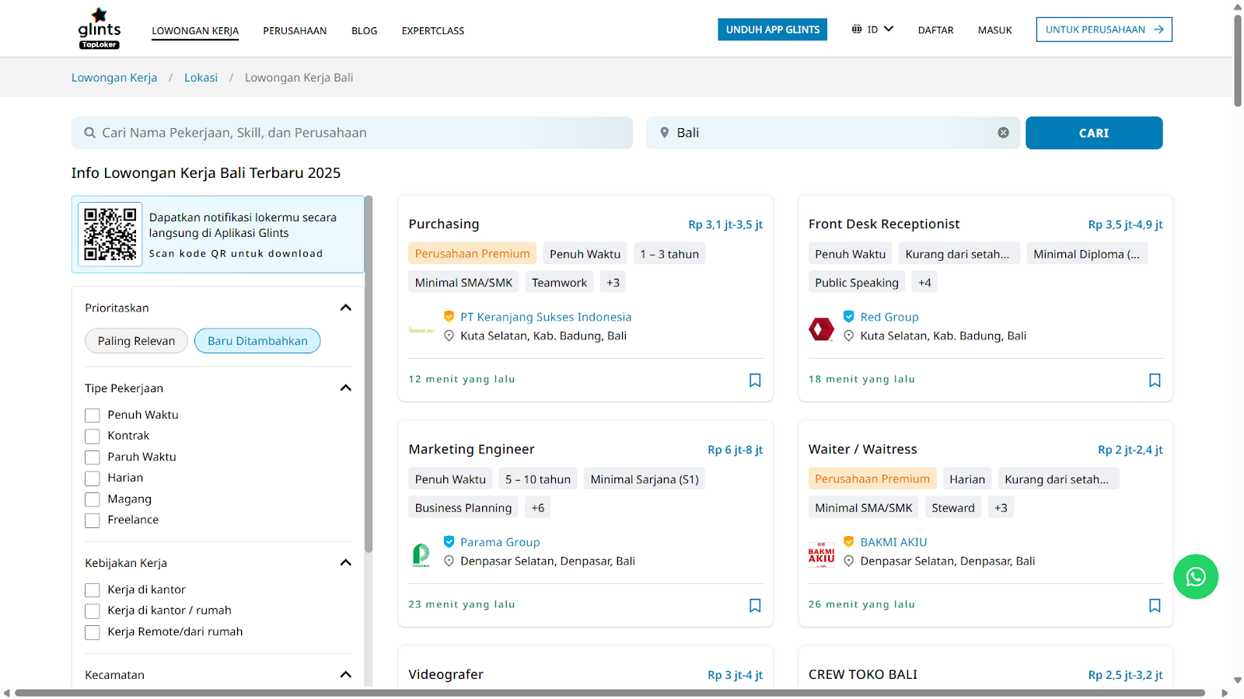Open WhatsApp chat floating button

click(x=1196, y=577)
